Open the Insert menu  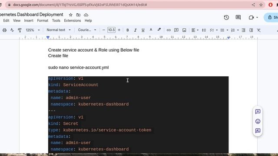tap(29, 20)
